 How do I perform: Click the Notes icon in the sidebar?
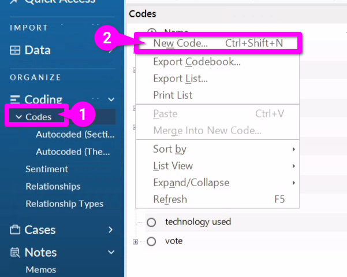click(x=16, y=253)
